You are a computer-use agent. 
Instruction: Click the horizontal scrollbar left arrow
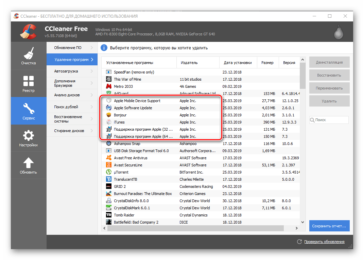pyautogui.click(x=104, y=228)
